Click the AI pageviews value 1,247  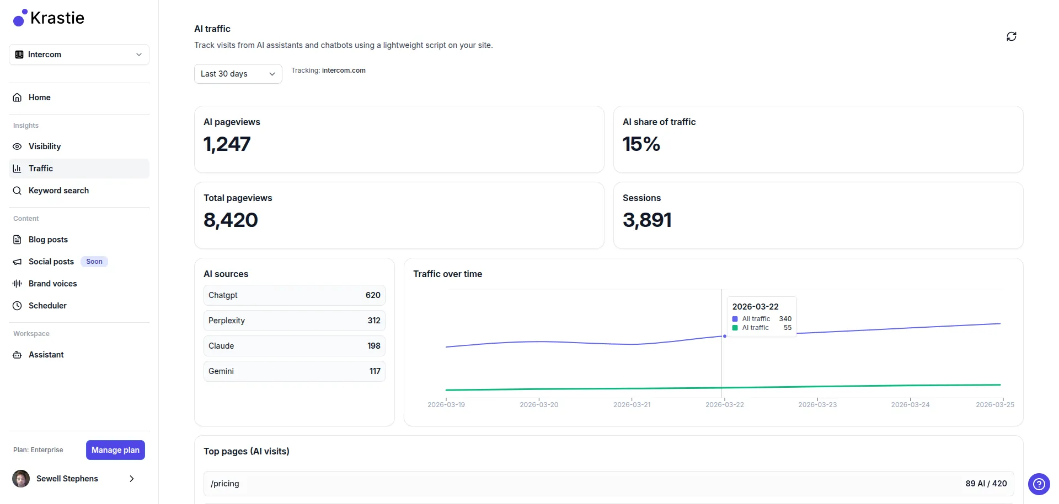point(227,144)
